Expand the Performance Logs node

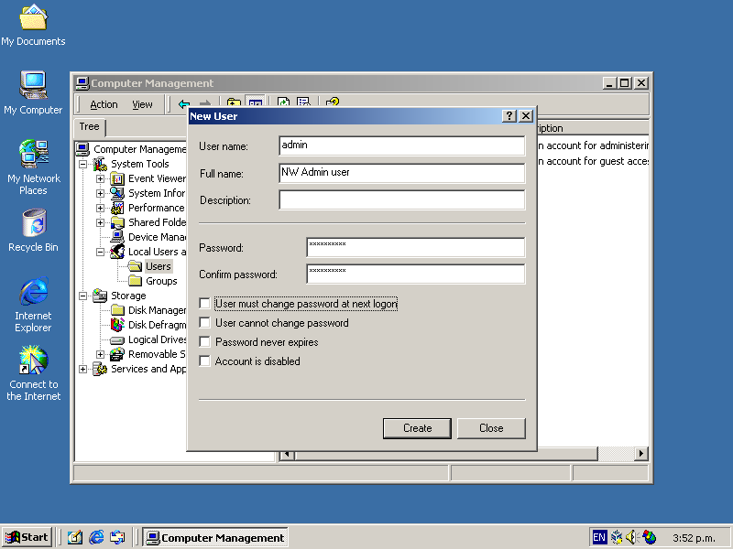[100, 208]
